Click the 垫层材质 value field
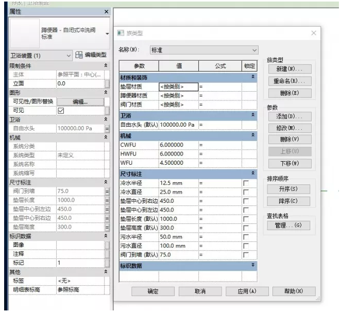 [x=178, y=86]
